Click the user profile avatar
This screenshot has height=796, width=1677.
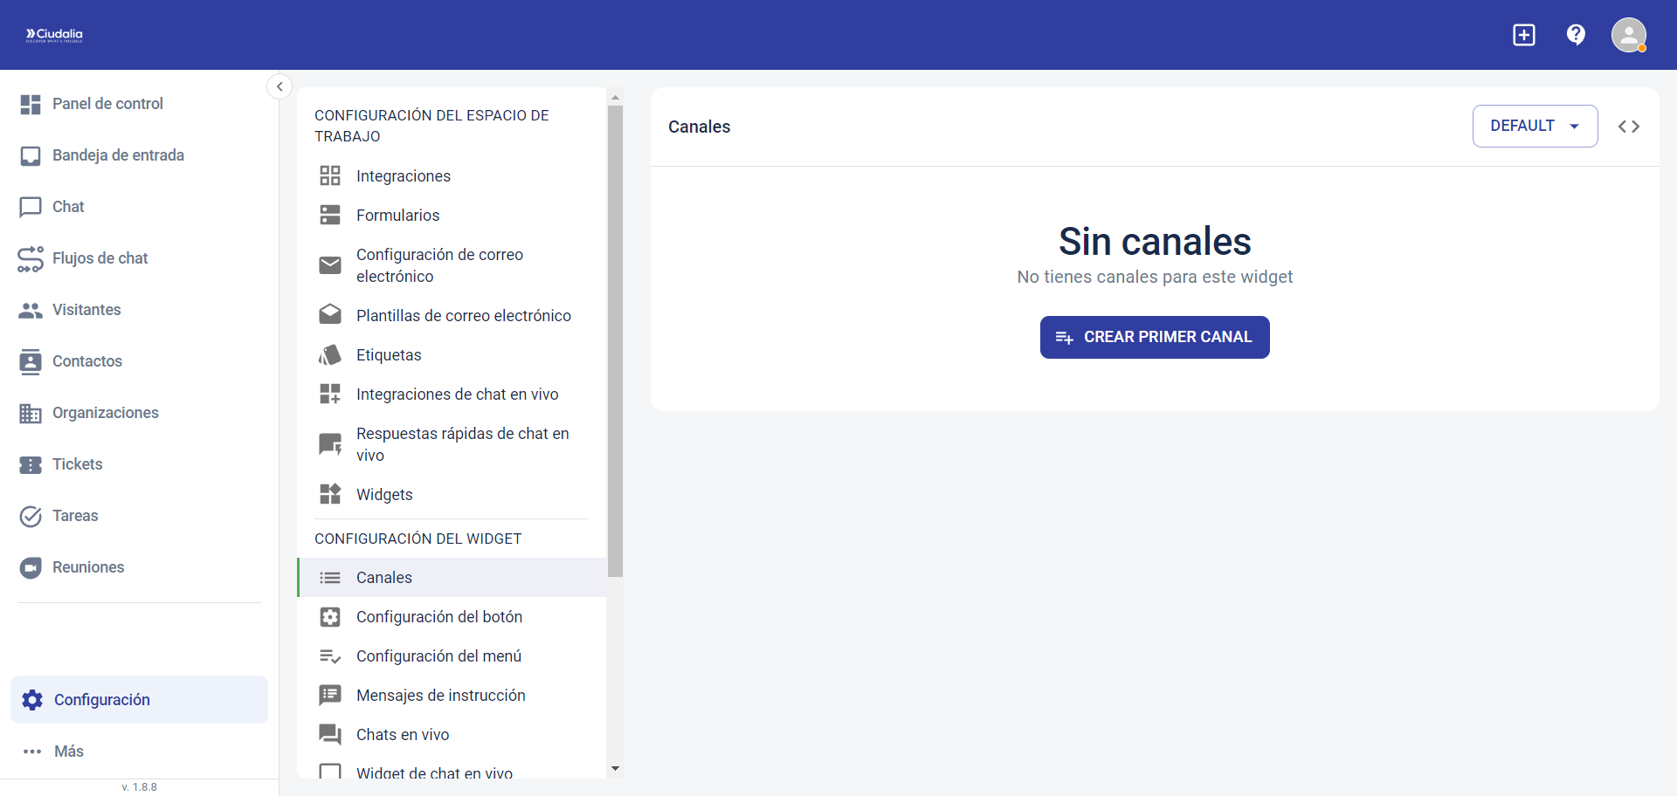pyautogui.click(x=1629, y=35)
